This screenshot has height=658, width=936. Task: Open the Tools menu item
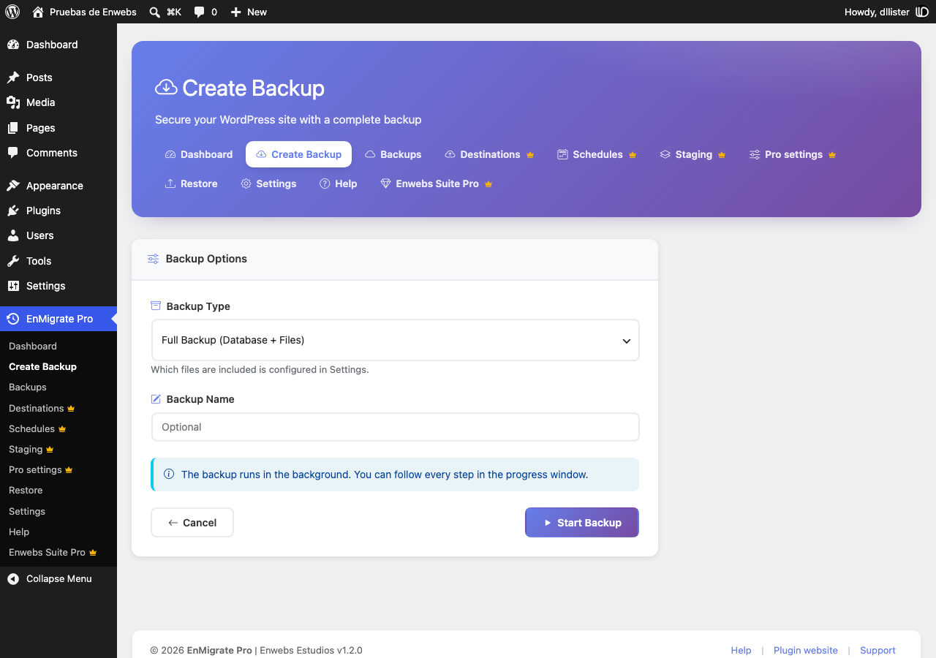click(58, 261)
